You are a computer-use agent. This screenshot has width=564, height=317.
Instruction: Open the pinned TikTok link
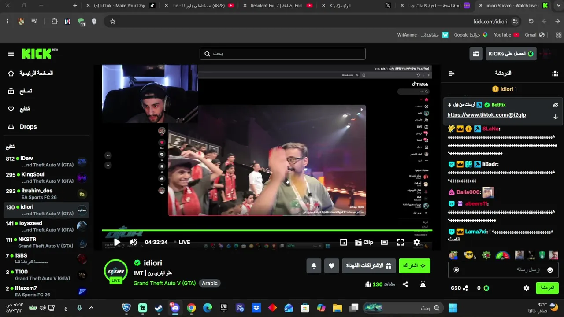[486, 115]
